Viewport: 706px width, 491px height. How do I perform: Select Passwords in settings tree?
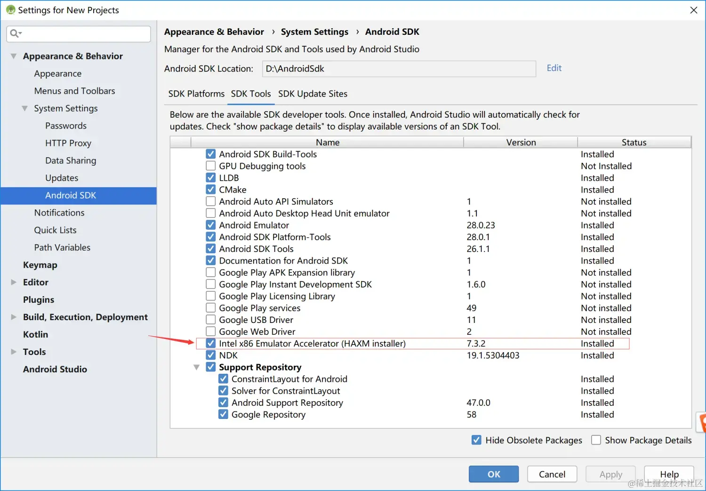click(66, 126)
